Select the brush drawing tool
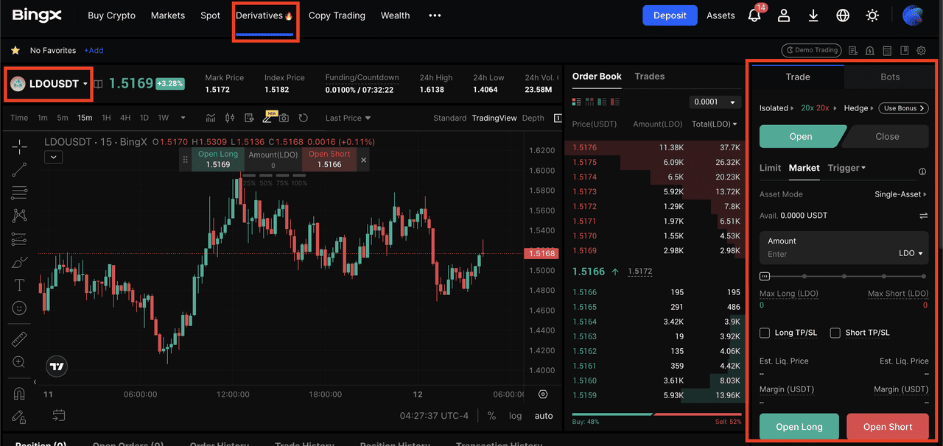This screenshot has height=446, width=943. tap(19, 263)
